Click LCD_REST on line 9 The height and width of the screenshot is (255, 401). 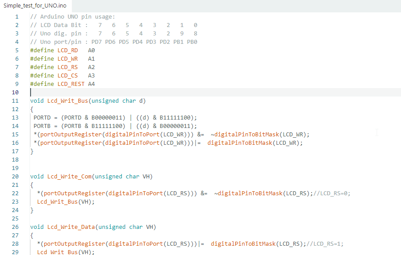[71, 84]
